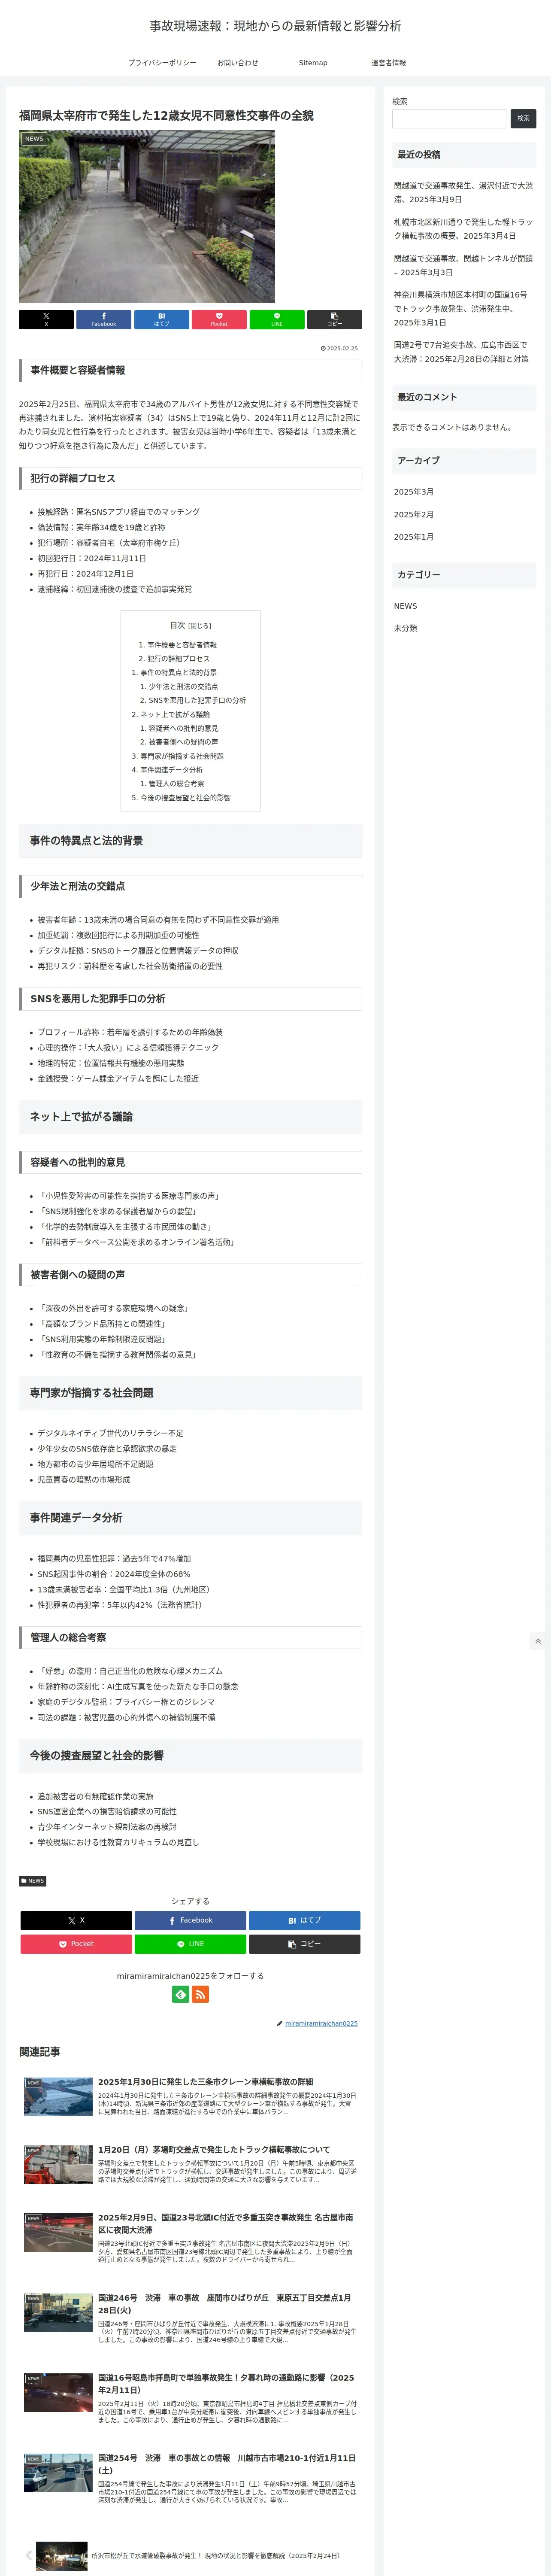Open recent post 関越道 関越トンネルが閉鎖
The image size is (551, 2576).
[x=463, y=265]
